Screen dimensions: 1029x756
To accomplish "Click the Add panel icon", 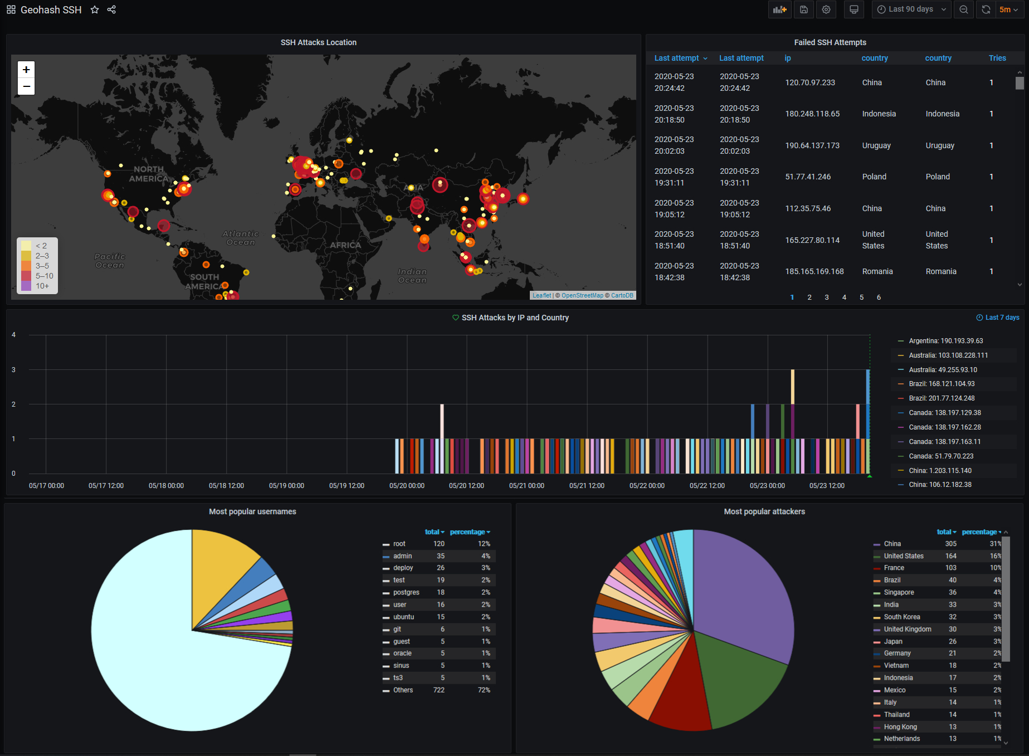I will (x=779, y=9).
